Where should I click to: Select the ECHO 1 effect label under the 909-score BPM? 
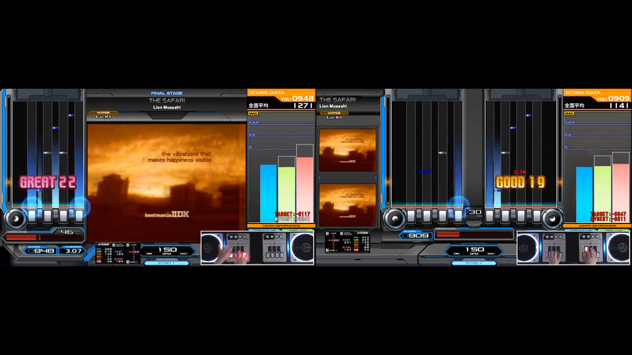point(473,263)
